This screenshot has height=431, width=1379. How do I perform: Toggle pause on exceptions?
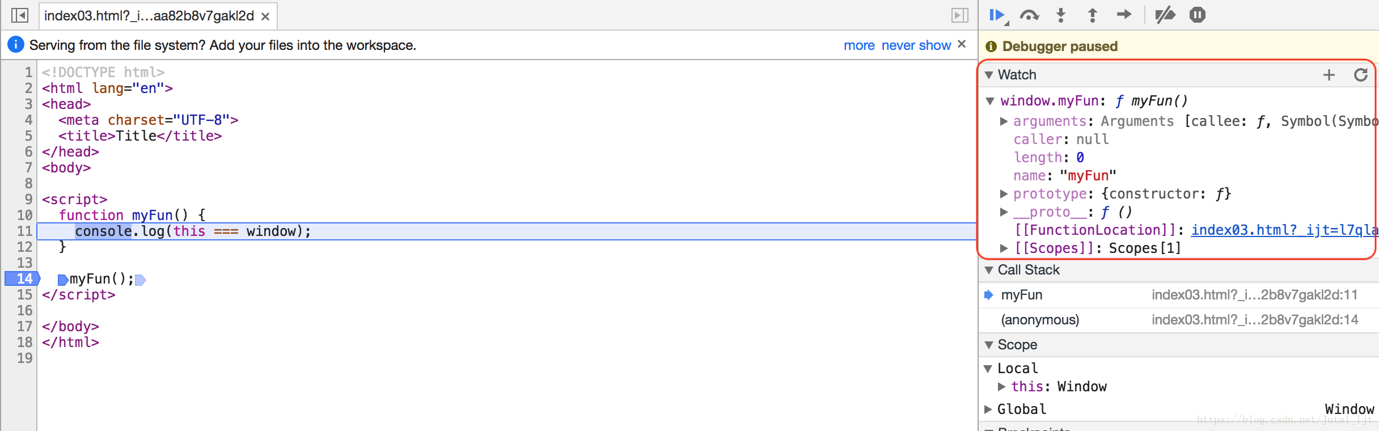1198,15
